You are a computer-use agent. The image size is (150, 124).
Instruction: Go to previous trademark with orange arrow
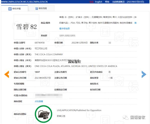click(7, 74)
